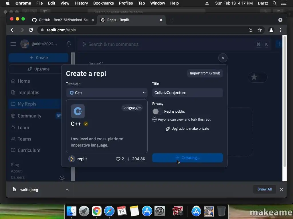
Task: Open Calendar from the Dock
Action: coord(122,211)
